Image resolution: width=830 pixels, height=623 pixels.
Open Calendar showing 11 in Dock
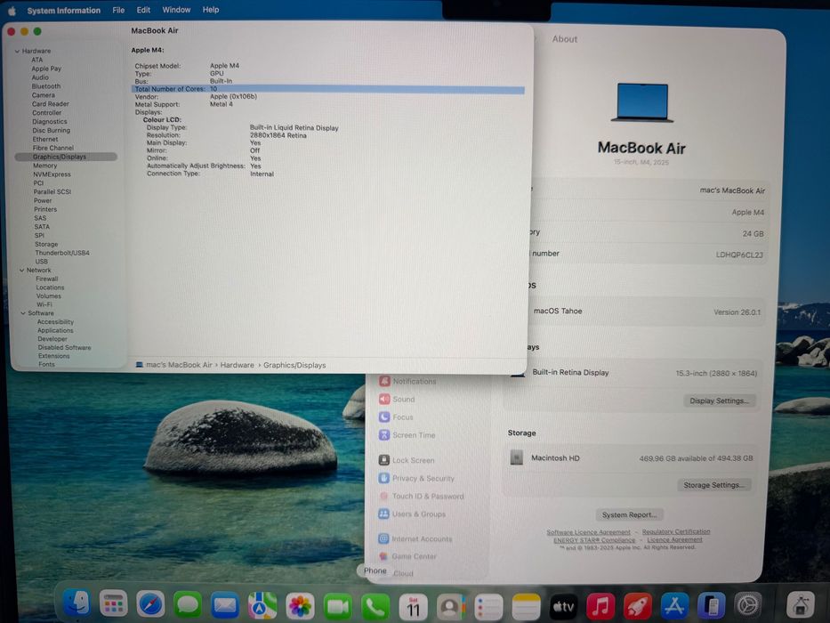tap(413, 607)
